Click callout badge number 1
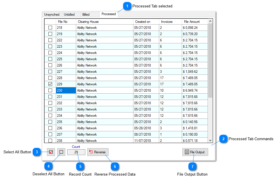The width and height of the screenshot is (278, 181). [x=127, y=6]
